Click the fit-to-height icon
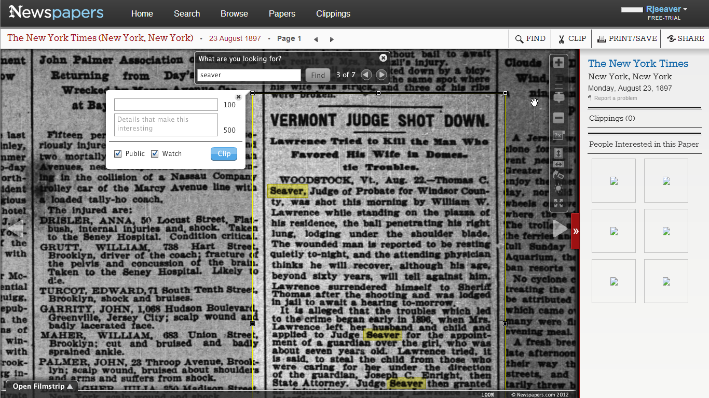 pos(558,153)
